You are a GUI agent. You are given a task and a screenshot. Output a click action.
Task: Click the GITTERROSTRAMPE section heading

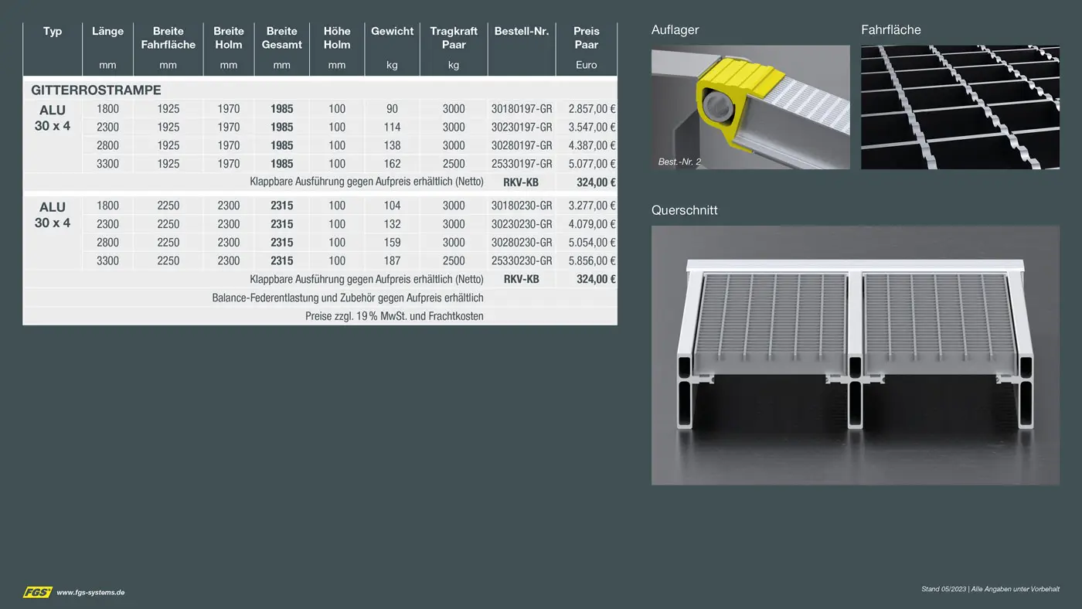96,90
